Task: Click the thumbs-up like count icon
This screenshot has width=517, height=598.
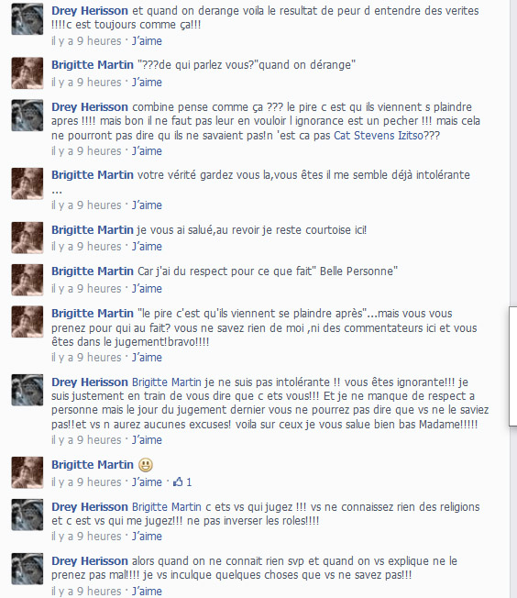Action: (178, 482)
